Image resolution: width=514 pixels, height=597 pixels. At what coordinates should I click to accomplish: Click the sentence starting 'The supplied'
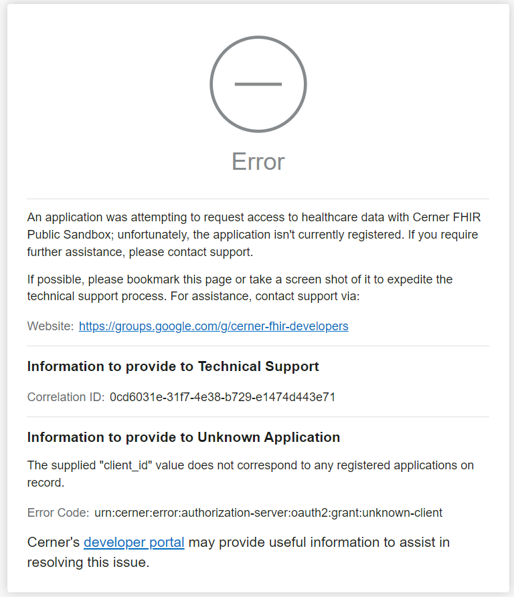pos(250,473)
